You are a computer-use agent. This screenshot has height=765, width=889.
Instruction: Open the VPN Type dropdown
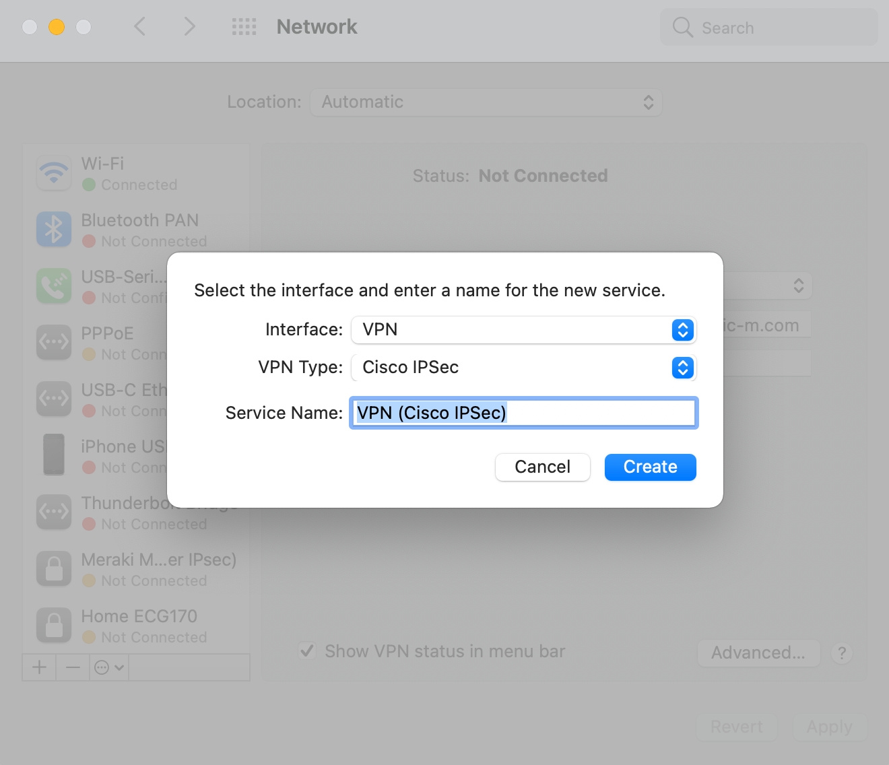523,368
